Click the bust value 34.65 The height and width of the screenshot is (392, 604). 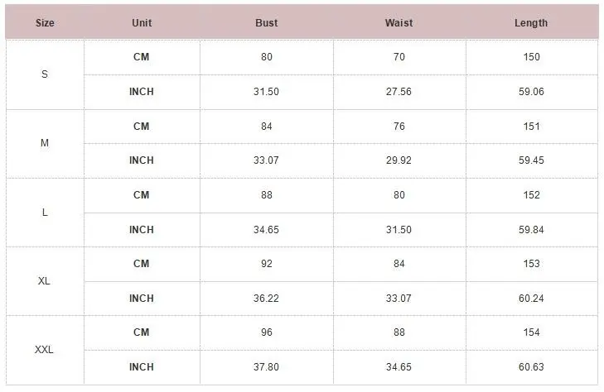coord(266,229)
